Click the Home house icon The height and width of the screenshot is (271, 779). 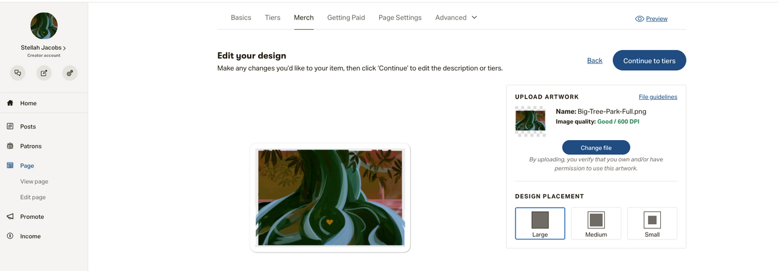[x=10, y=103]
